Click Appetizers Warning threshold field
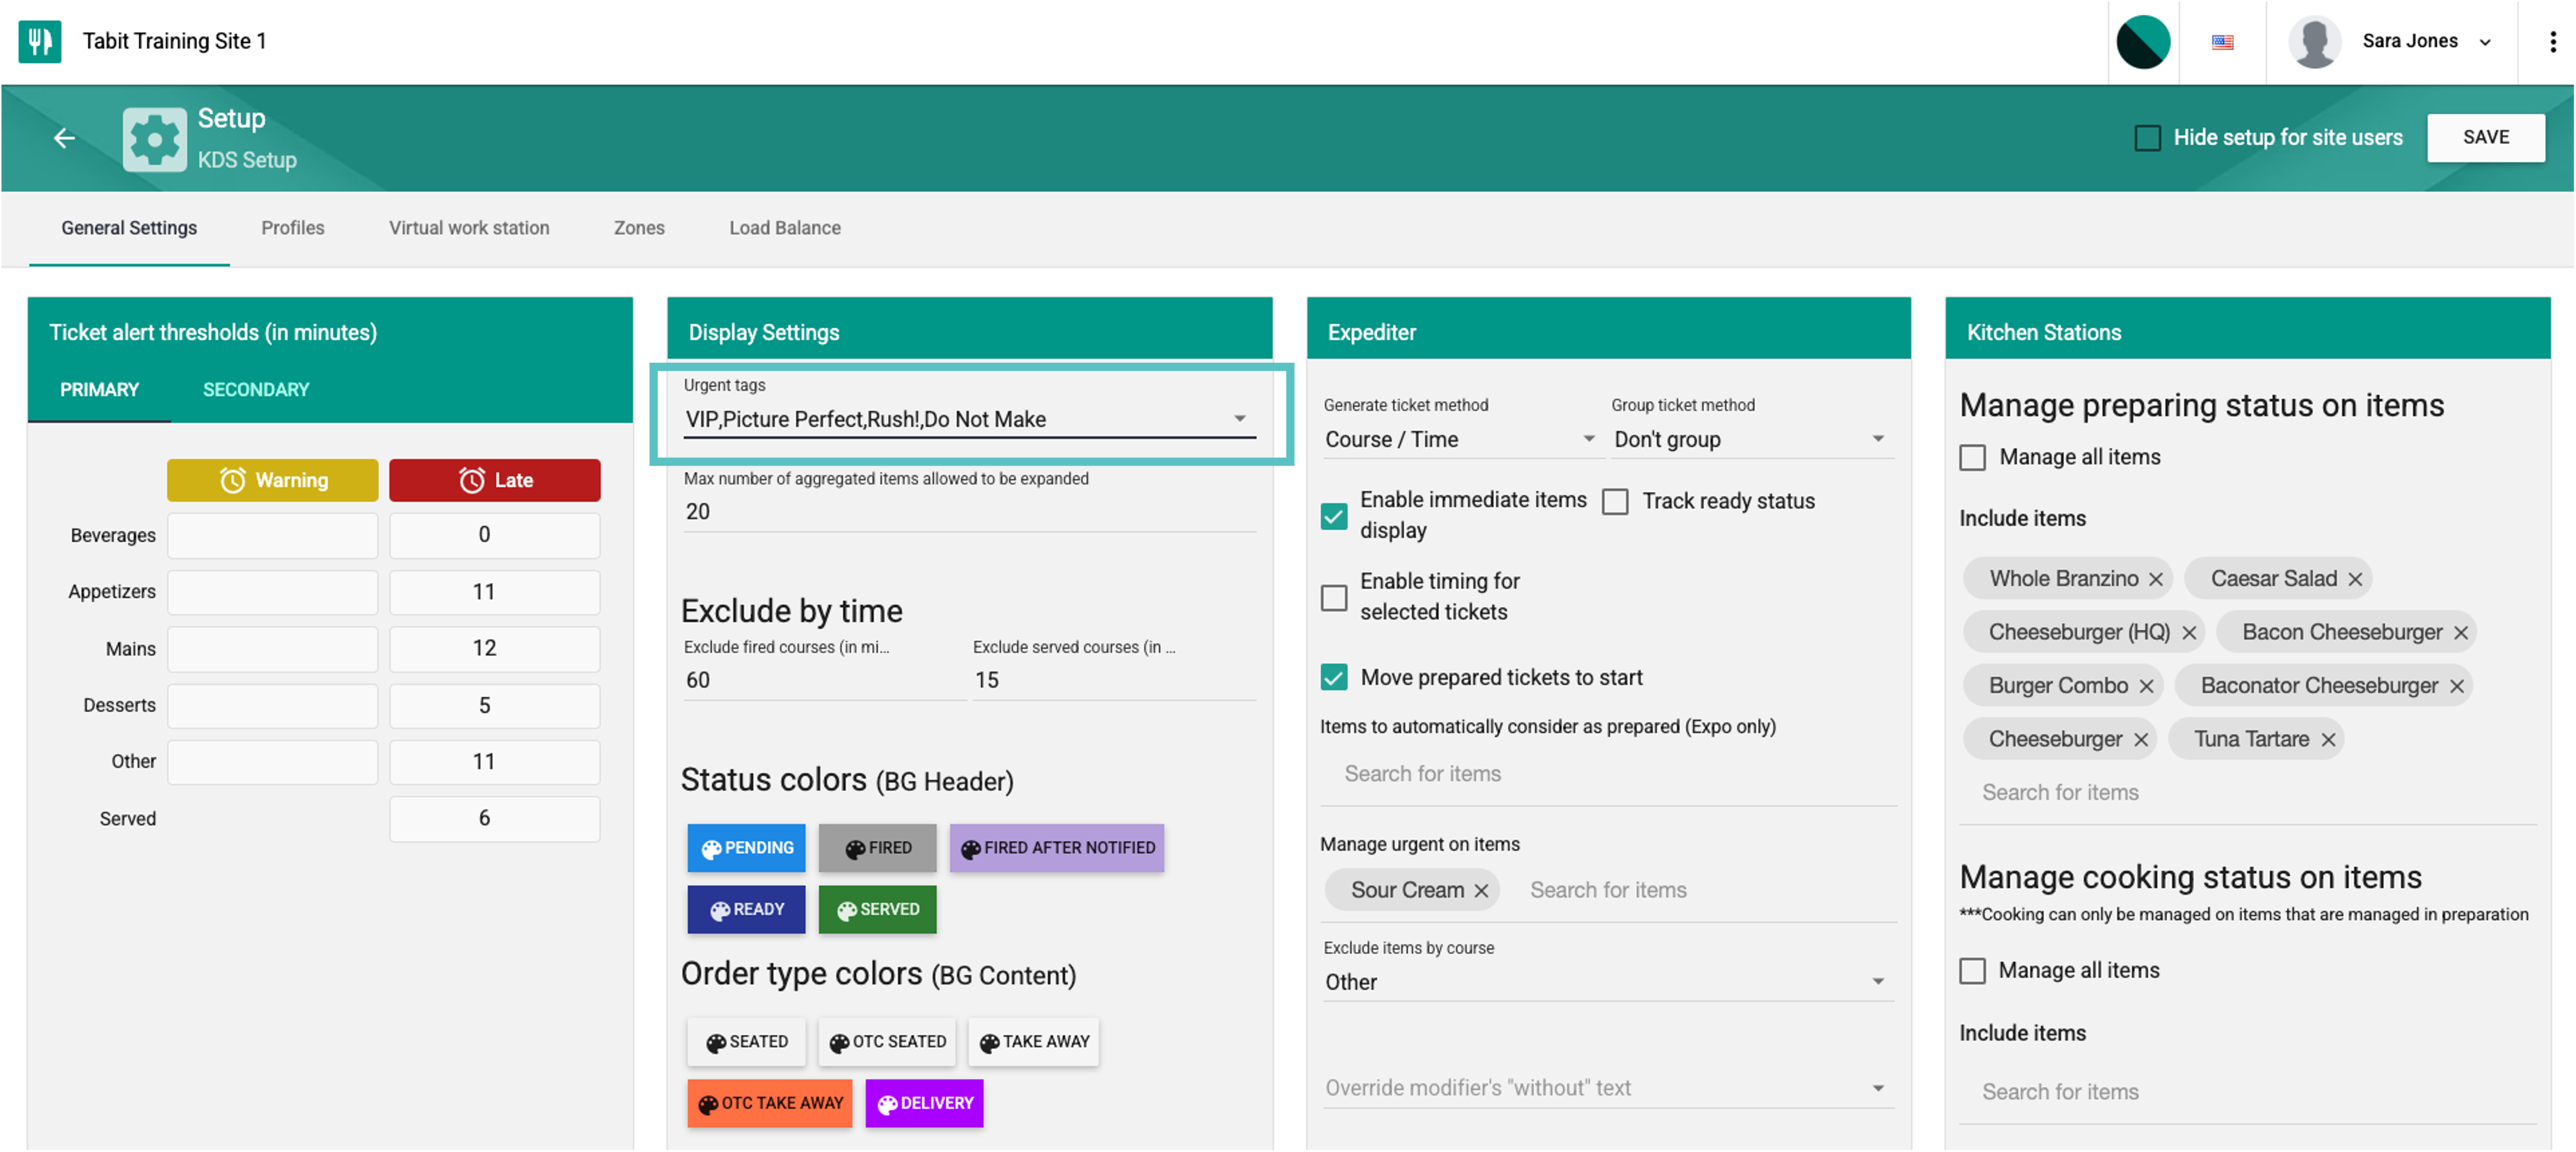Screen dimensions: 2576x1152 tap(273, 592)
